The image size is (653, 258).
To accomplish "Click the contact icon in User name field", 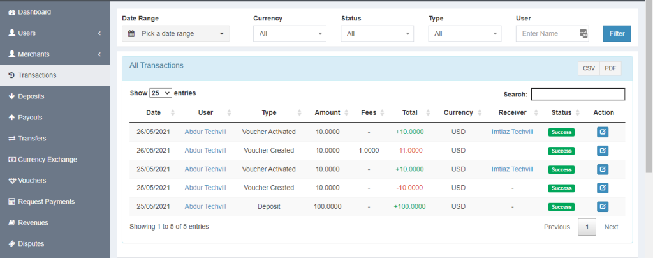I will [x=583, y=34].
